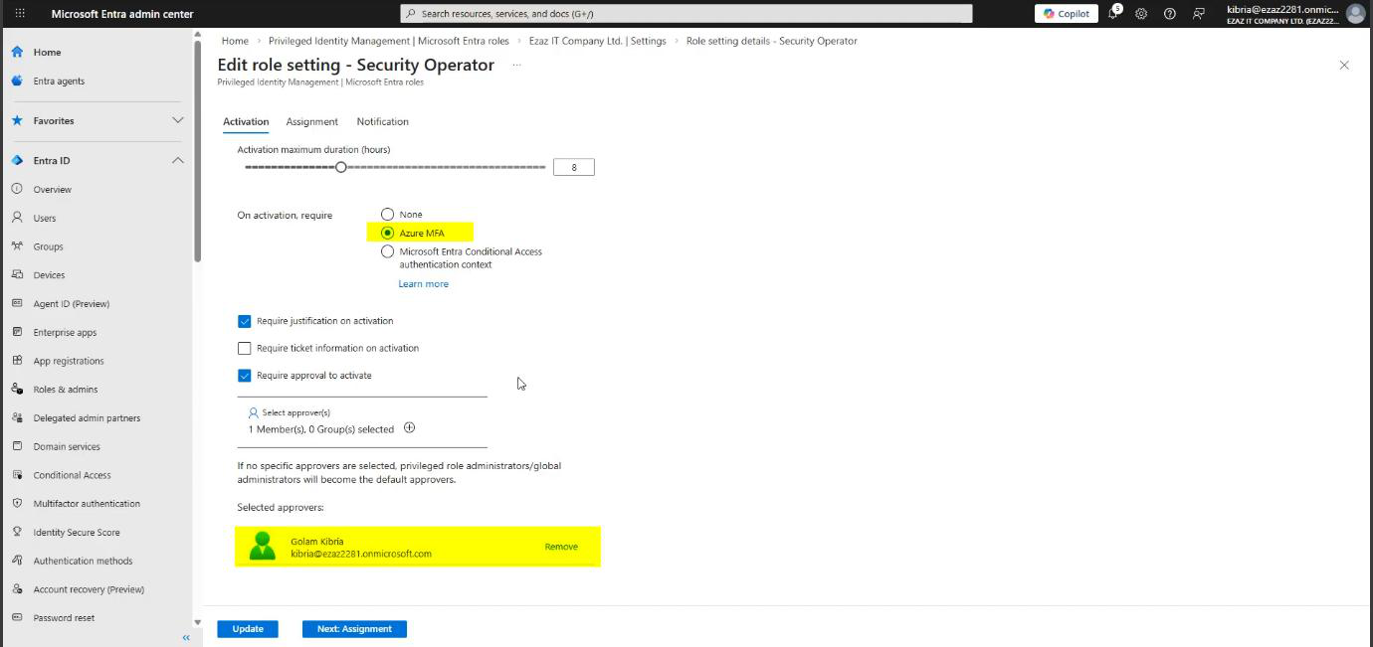Expand the Favorites section chevron

(178, 120)
